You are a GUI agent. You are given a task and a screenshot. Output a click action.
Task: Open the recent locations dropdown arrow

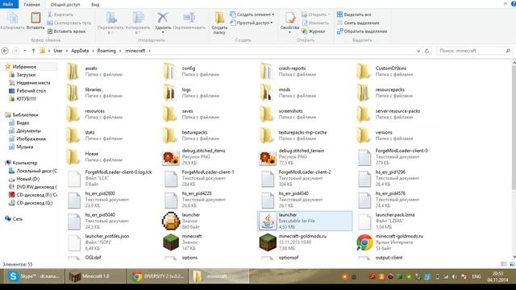25,51
